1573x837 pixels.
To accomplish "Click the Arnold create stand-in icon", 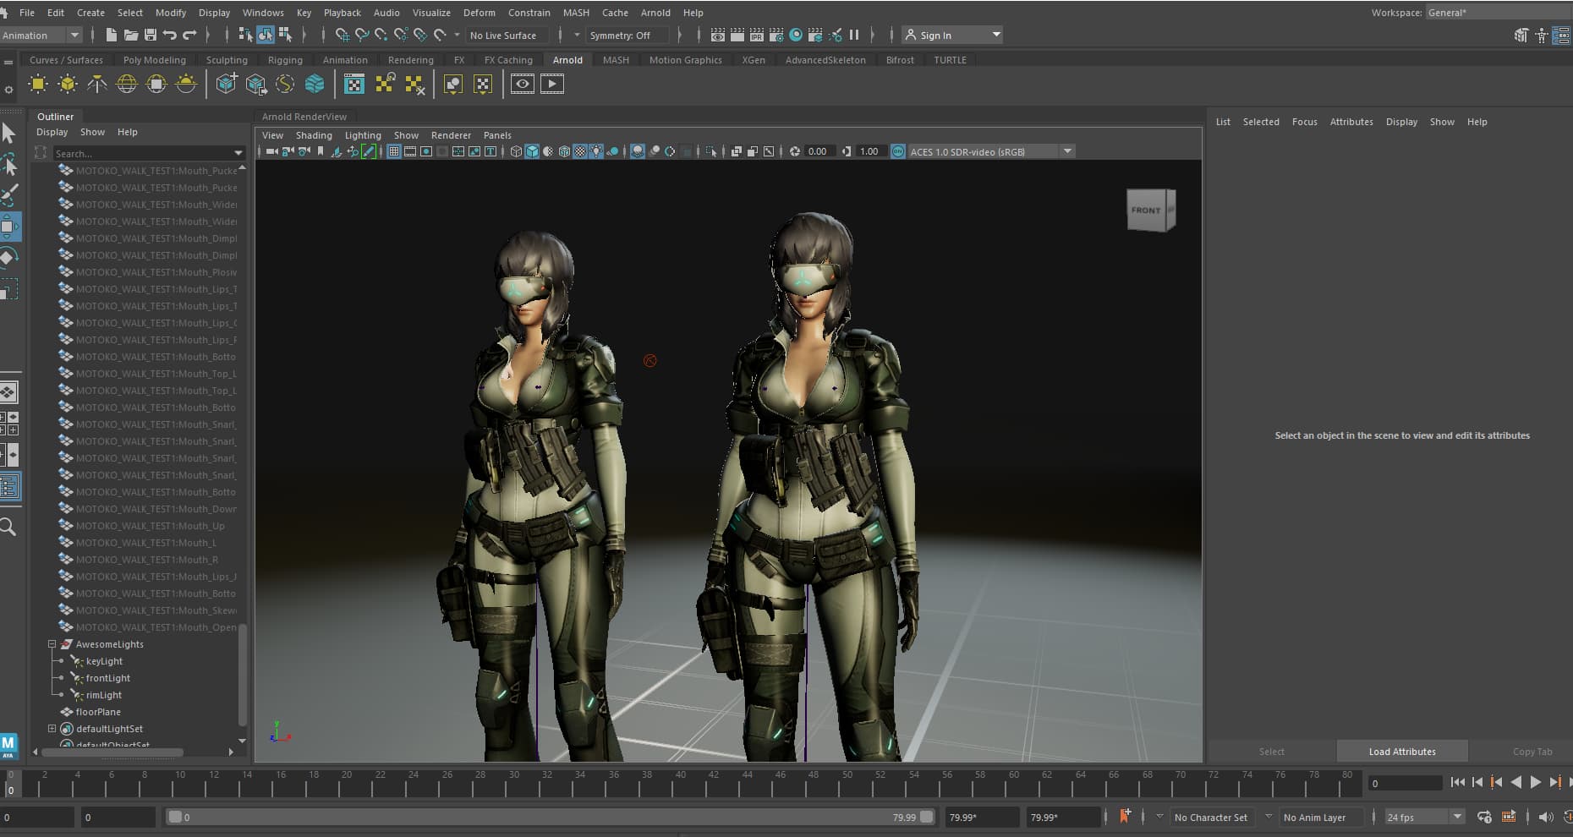I will tap(227, 84).
